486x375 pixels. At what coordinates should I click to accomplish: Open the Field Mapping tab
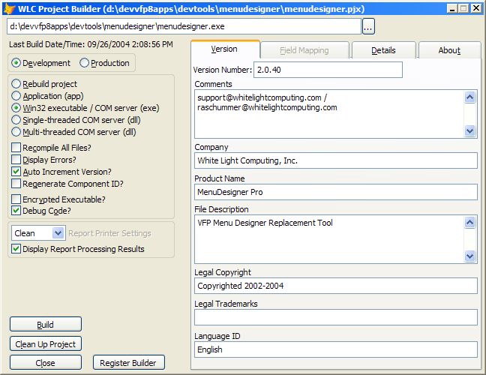click(x=304, y=50)
